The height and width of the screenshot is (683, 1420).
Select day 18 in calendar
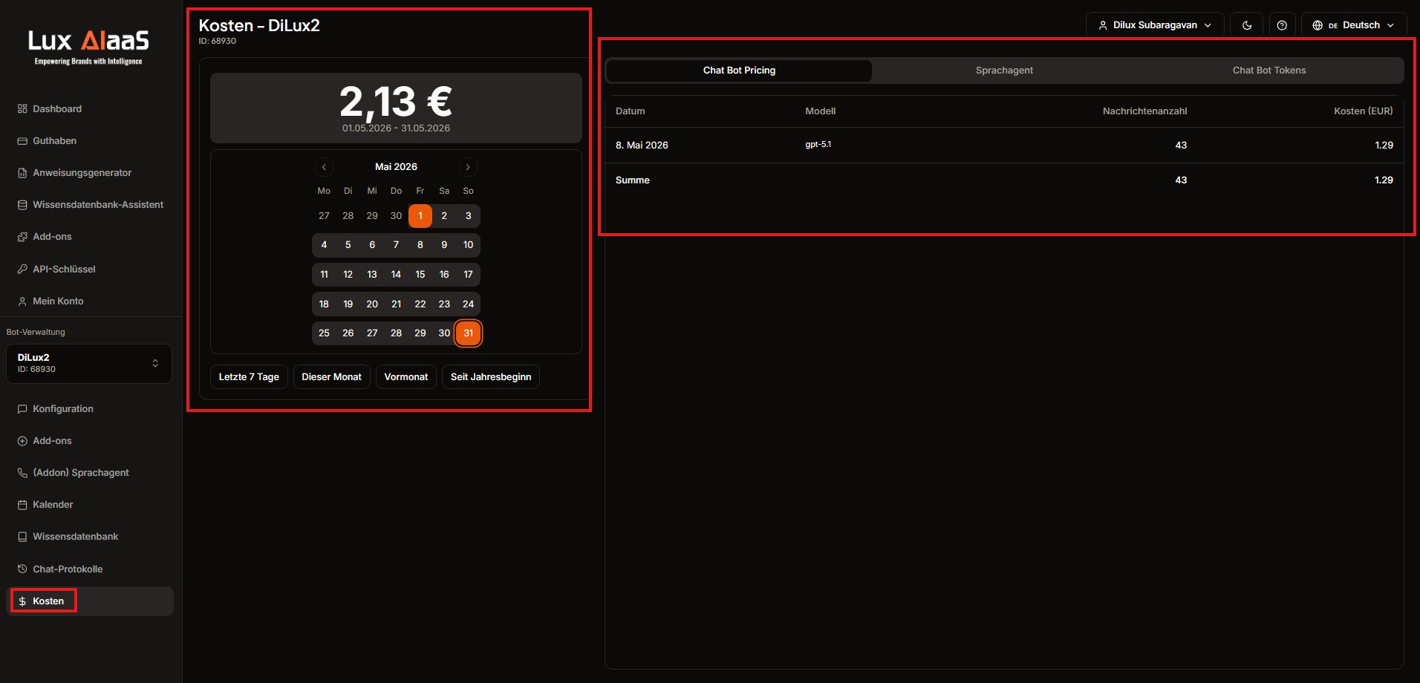324,304
